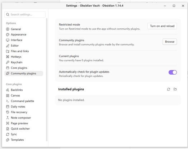This screenshot has height=149, width=188.
Task: Click the Core plugins icon in Options
Action: [8, 68]
